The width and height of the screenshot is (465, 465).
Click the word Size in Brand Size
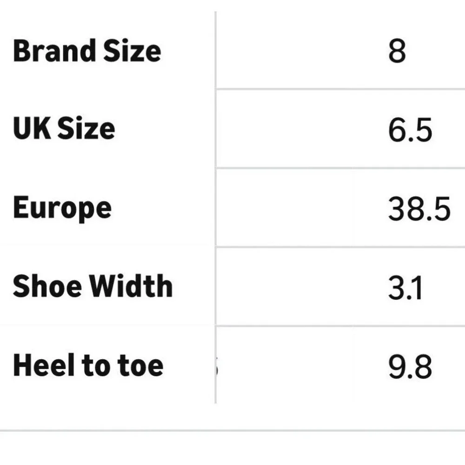click(132, 51)
